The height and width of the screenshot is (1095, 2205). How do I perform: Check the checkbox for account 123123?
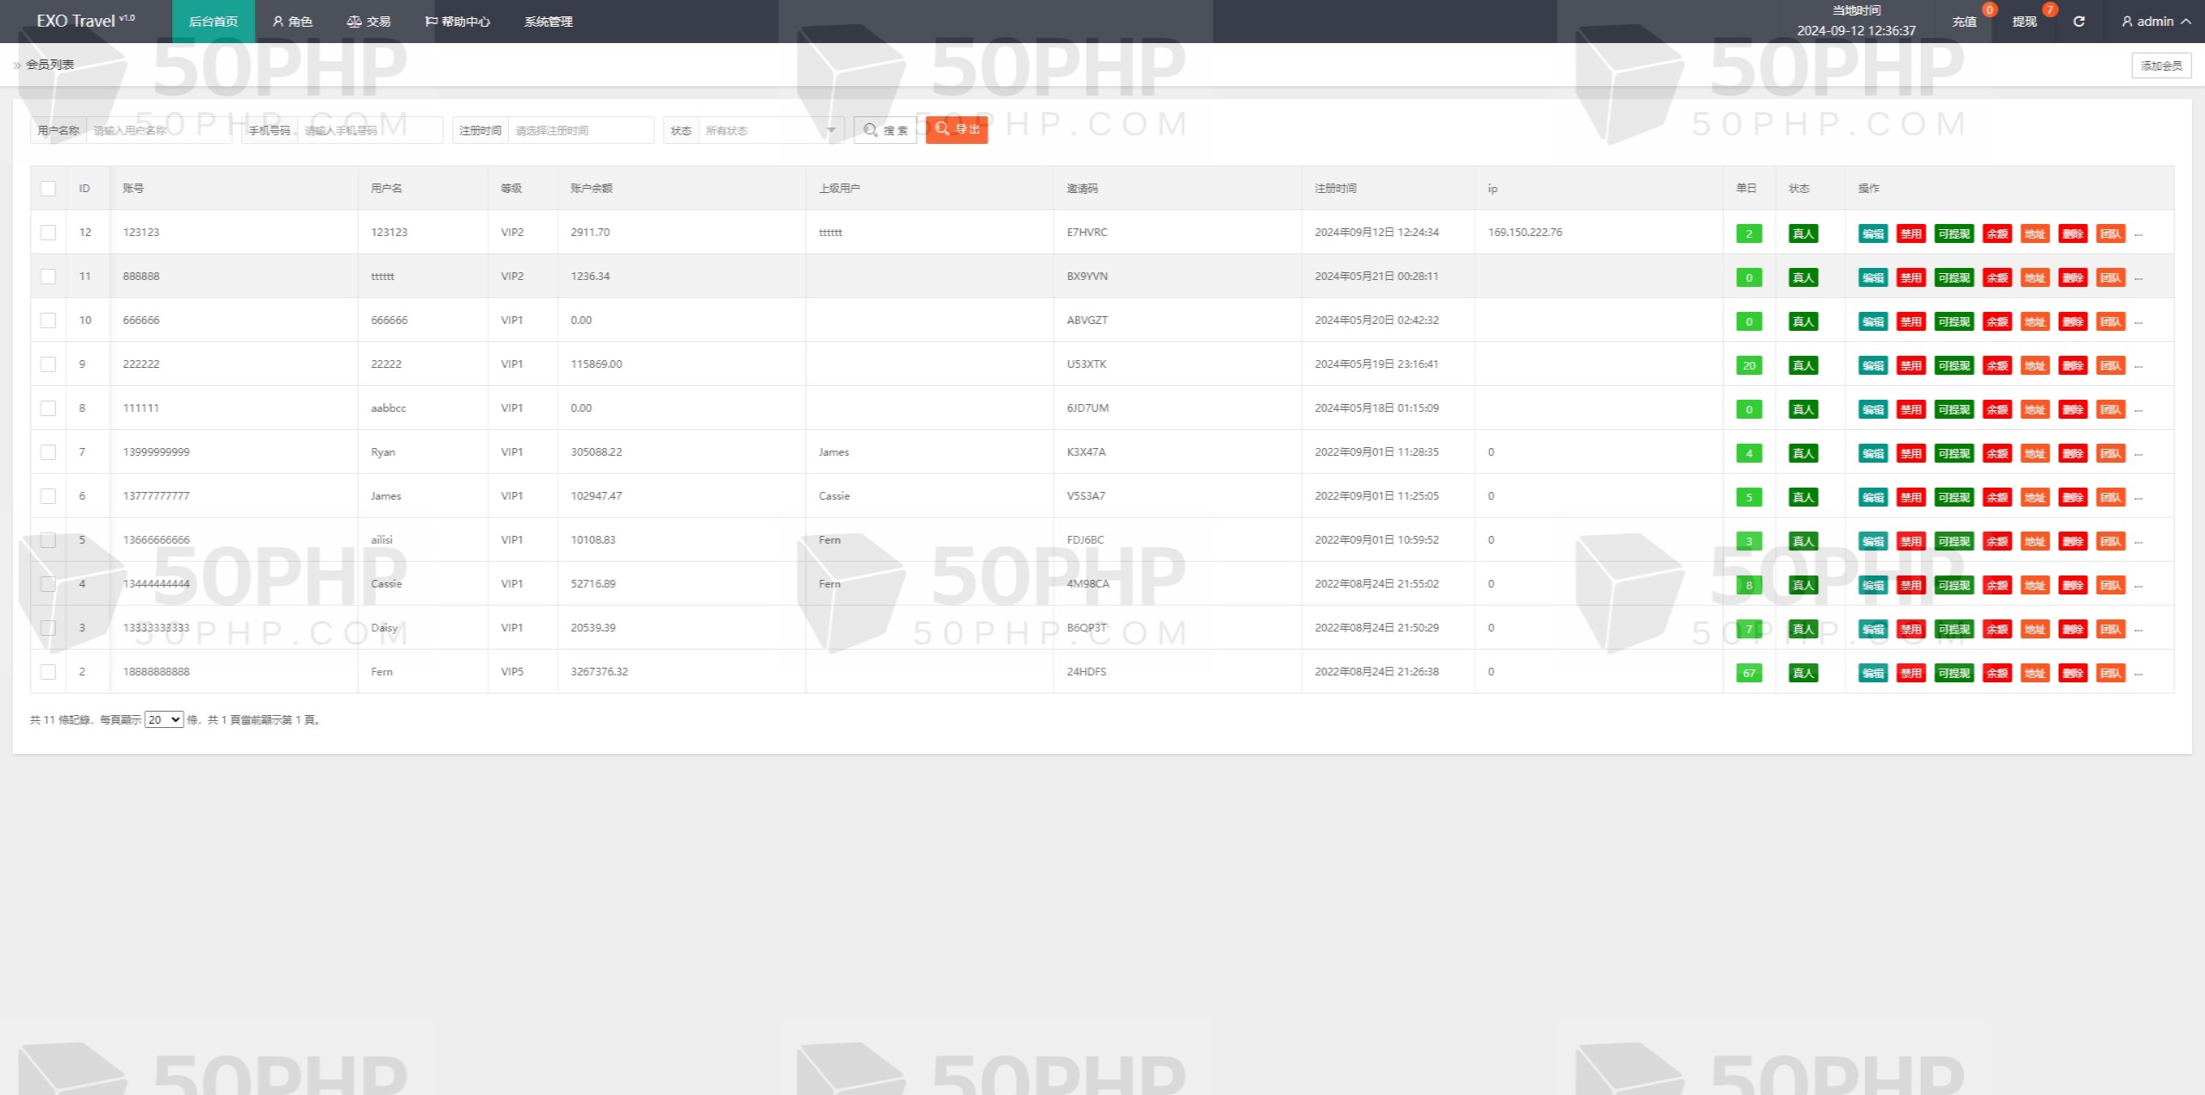[x=48, y=233]
